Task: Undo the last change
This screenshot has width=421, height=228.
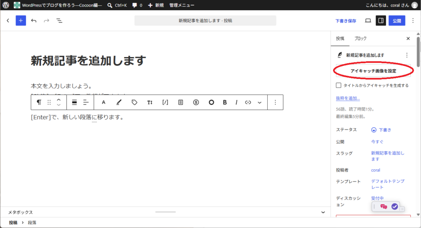Action: coord(34,21)
